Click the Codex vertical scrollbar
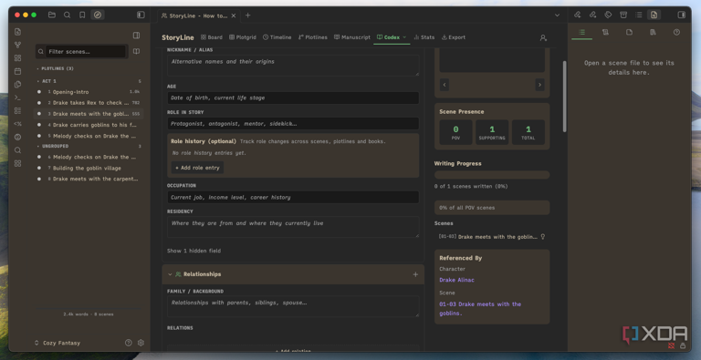Image resolution: width=701 pixels, height=360 pixels. click(565, 96)
